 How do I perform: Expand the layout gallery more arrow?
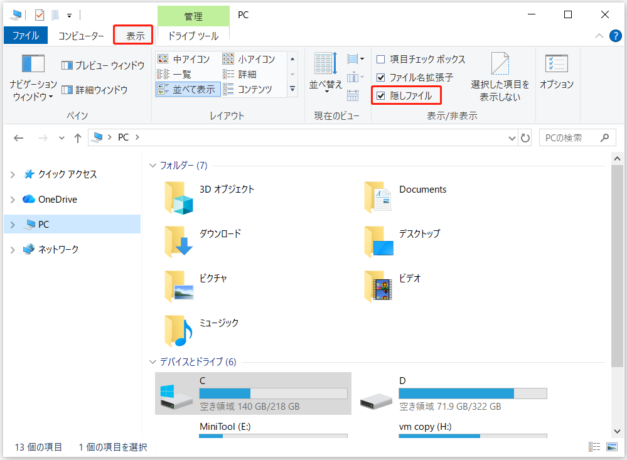292,89
